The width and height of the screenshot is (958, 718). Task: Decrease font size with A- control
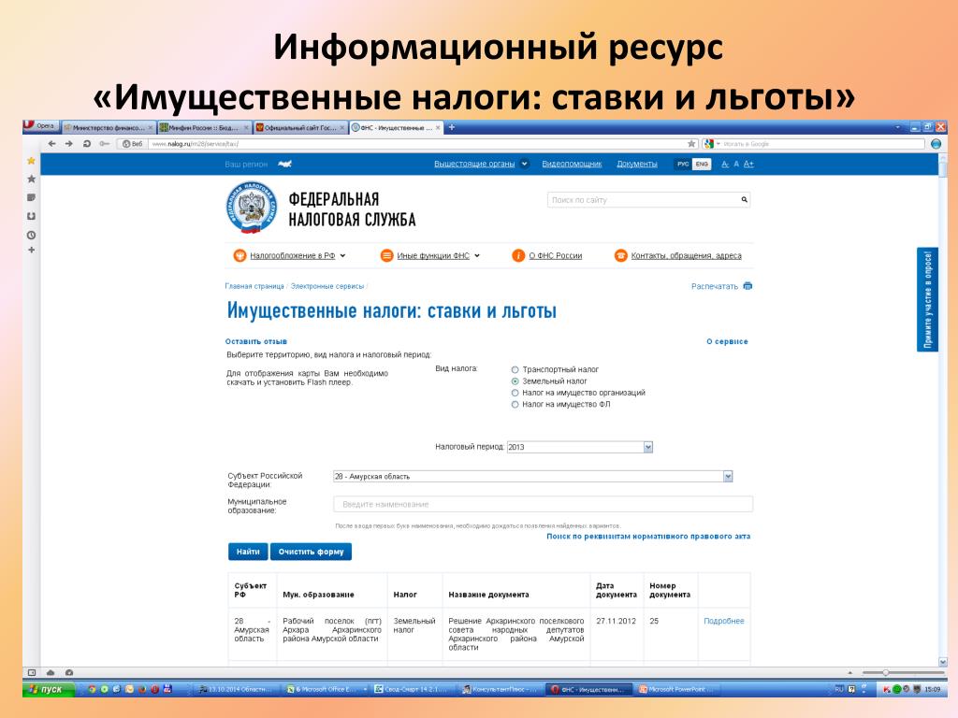(725, 165)
